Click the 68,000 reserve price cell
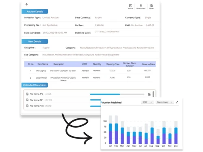The width and height of the screenshot is (203, 152). (147, 71)
